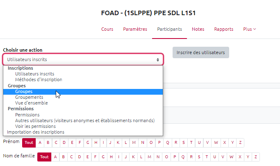Select Groupes option in the dropdown list

coord(24,91)
